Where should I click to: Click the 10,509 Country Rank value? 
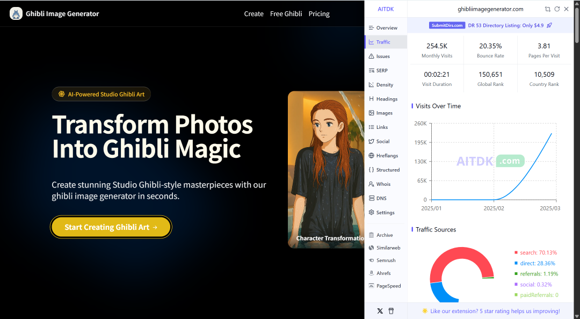coord(544,75)
